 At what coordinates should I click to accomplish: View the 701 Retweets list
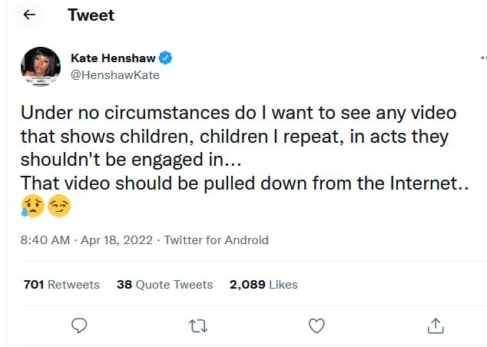pos(61,284)
